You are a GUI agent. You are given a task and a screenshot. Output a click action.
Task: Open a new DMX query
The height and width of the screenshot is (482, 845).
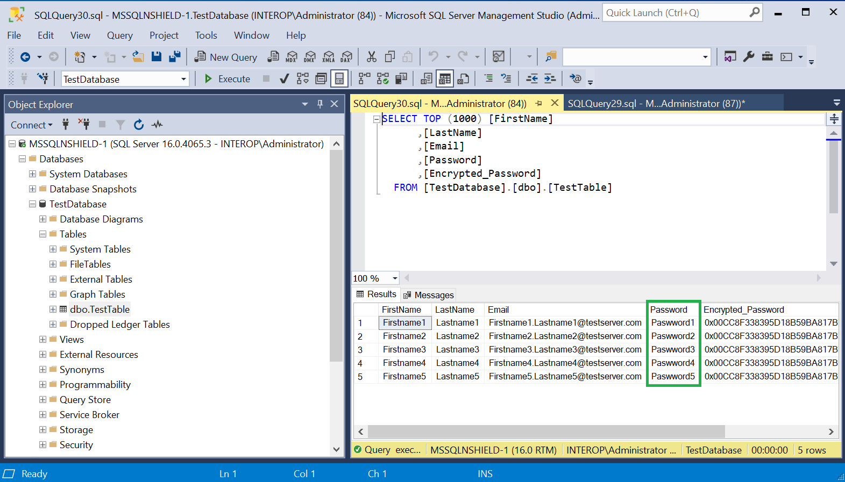coord(310,56)
